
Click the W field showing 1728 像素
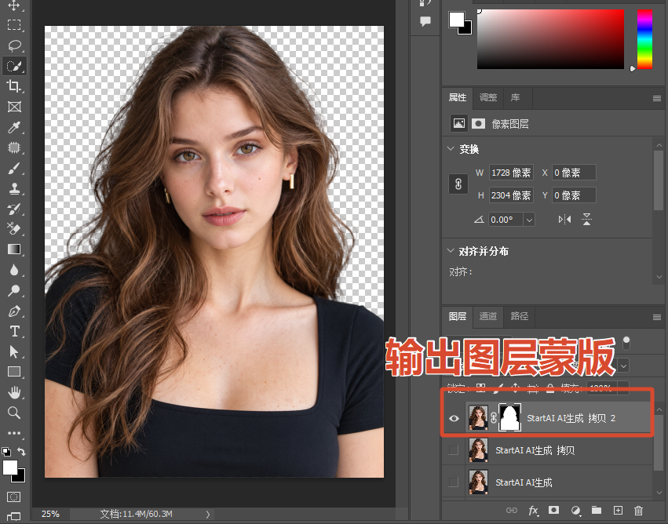(x=511, y=173)
